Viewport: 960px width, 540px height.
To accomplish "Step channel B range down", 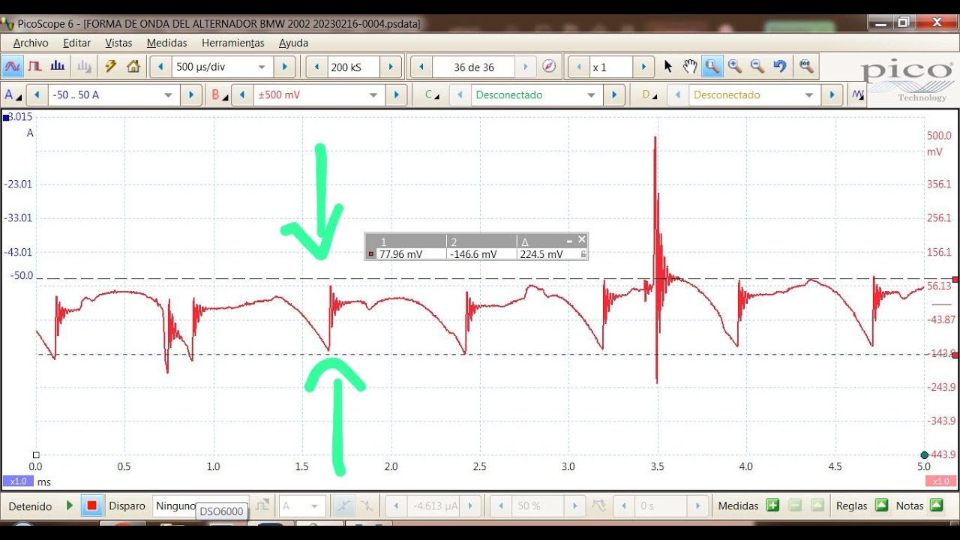I will point(242,95).
